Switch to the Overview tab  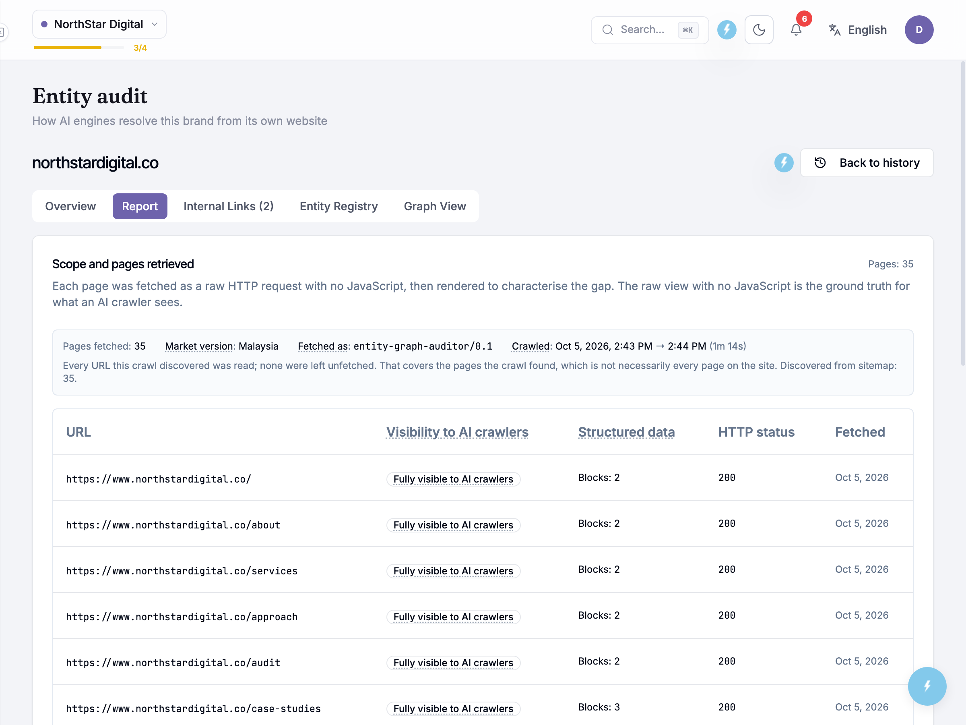(70, 206)
